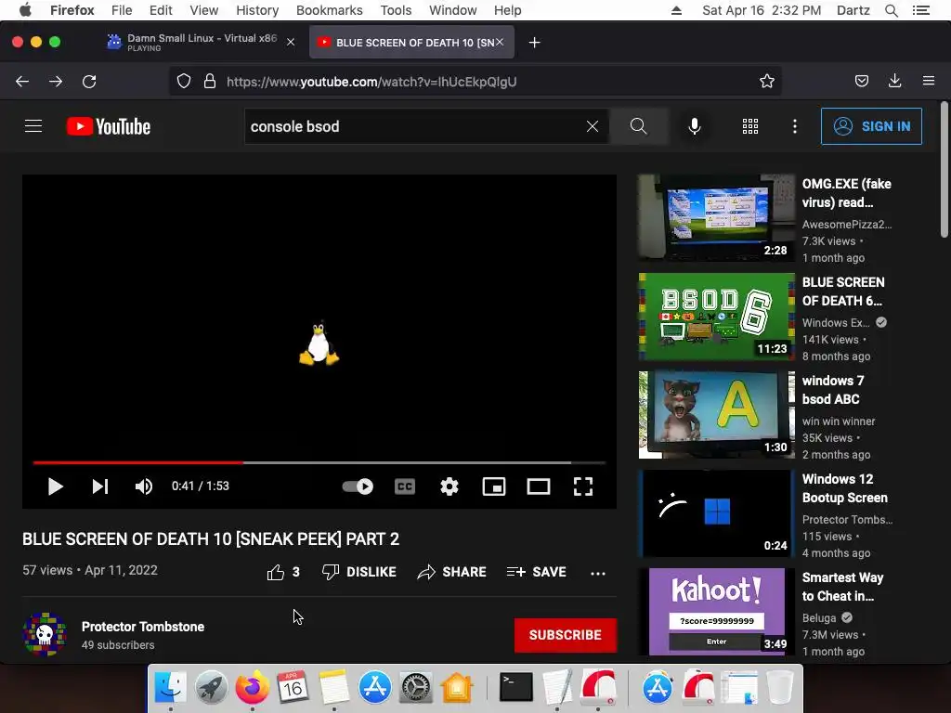Open the Firefox application menu
Screen dimensions: 951x713
(929, 82)
